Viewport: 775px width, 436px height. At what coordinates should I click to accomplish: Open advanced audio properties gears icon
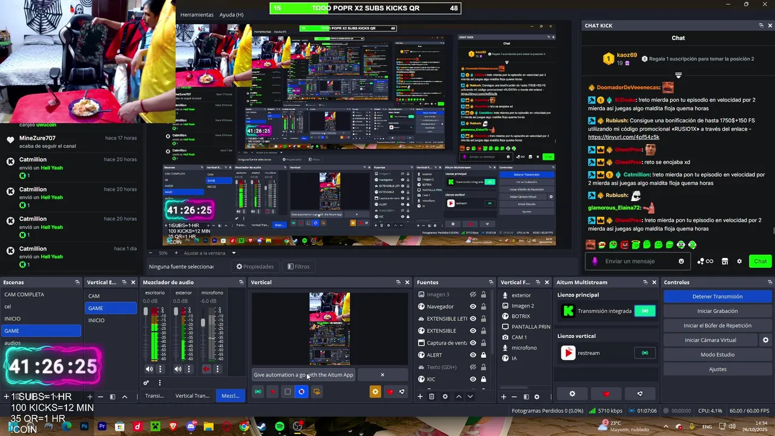(146, 383)
